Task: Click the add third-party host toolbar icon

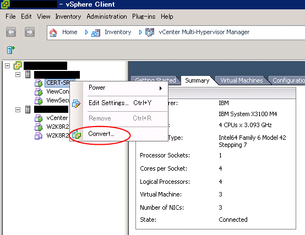Action: pos(10,50)
